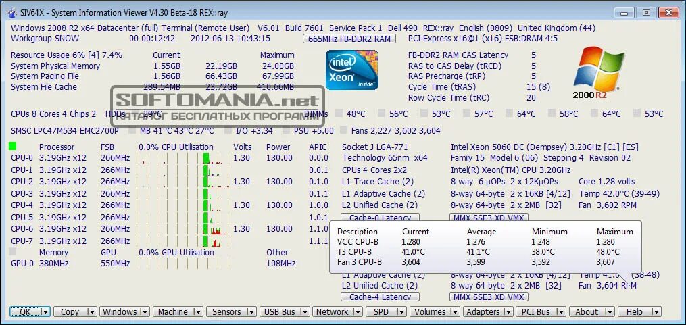Image resolution: width=686 pixels, height=325 pixels.
Task: Click the Row Cycle Time (tRC) label
Action: click(x=449, y=97)
